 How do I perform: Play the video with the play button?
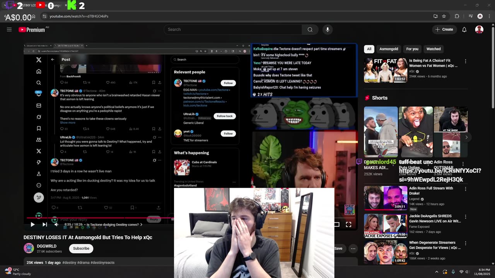(32, 224)
